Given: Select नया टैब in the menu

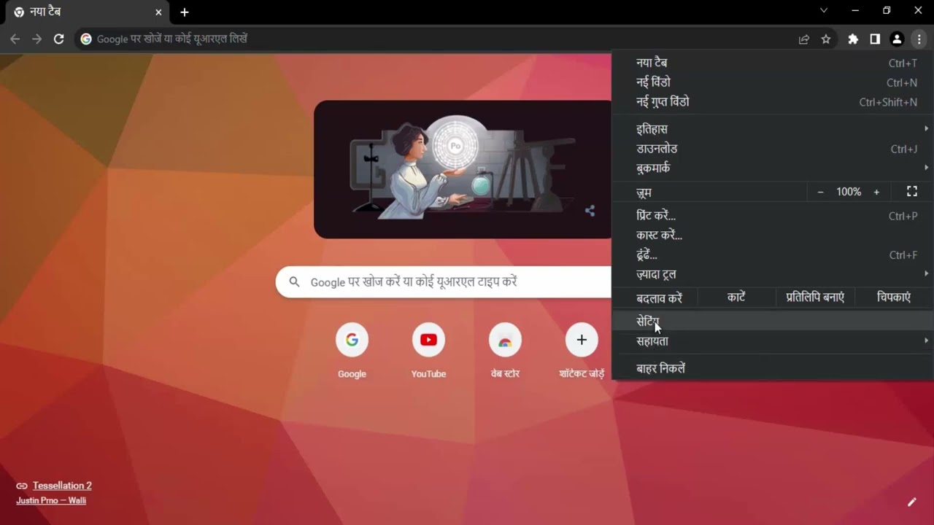Looking at the screenshot, I should pyautogui.click(x=773, y=63).
